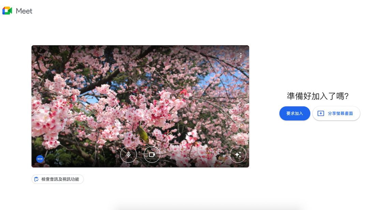This screenshot has width=375, height=210.
Task: Open visual effects with the sparkle icon
Action: (x=238, y=155)
